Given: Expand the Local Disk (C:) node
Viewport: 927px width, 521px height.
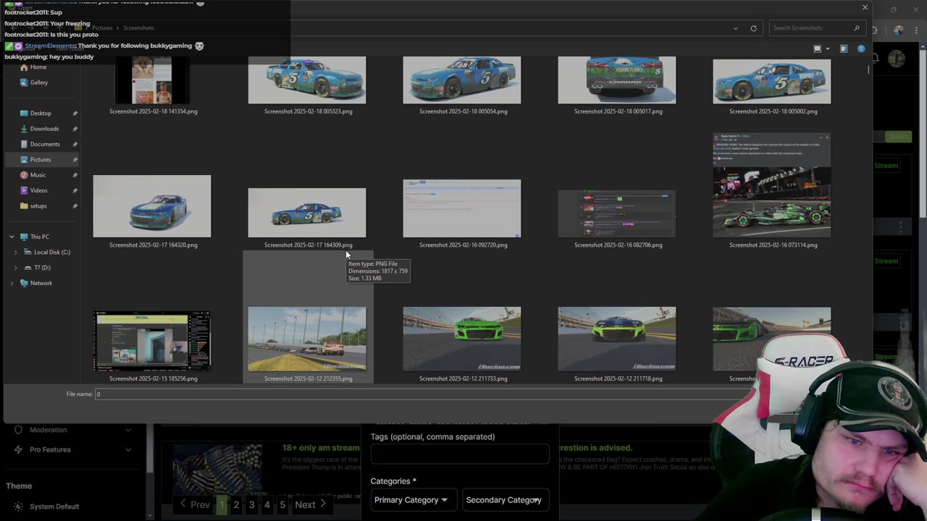Looking at the screenshot, I should pos(15,252).
